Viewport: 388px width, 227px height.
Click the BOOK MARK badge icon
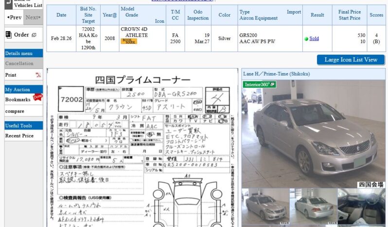129,41
